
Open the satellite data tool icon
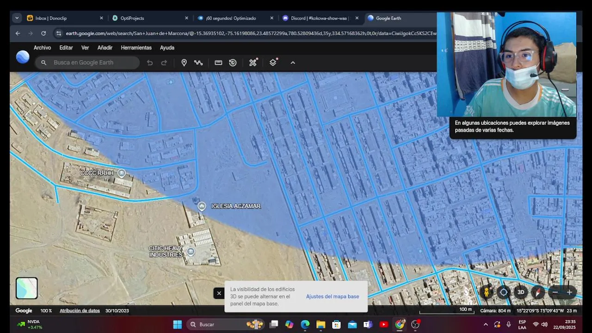coord(253,62)
